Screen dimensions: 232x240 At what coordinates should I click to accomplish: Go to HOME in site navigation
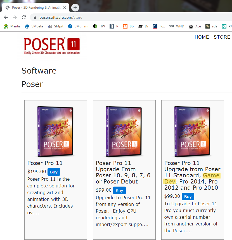(x=202, y=37)
